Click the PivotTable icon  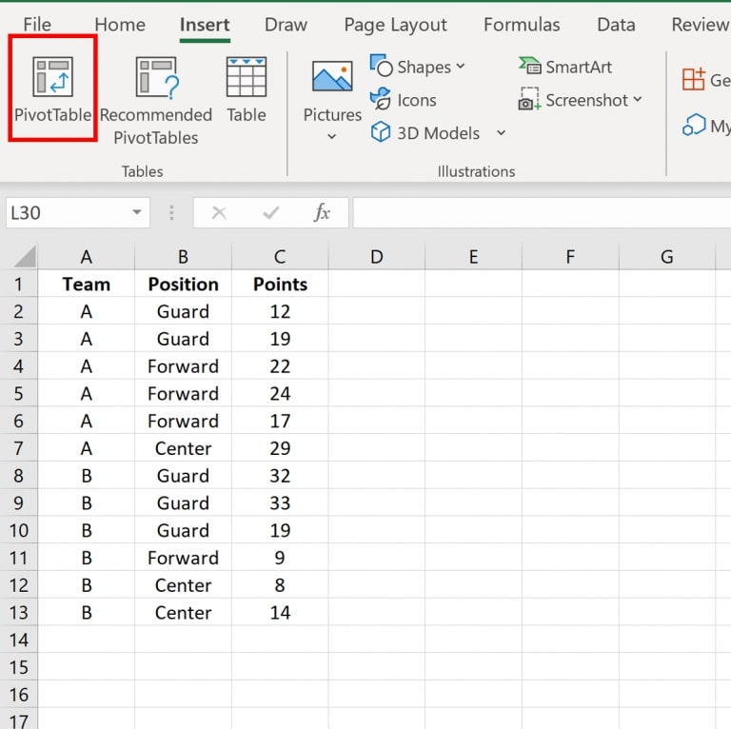pos(52,77)
